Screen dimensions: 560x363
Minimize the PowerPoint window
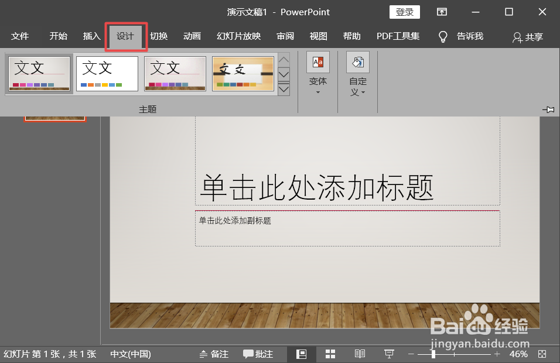tap(476, 12)
